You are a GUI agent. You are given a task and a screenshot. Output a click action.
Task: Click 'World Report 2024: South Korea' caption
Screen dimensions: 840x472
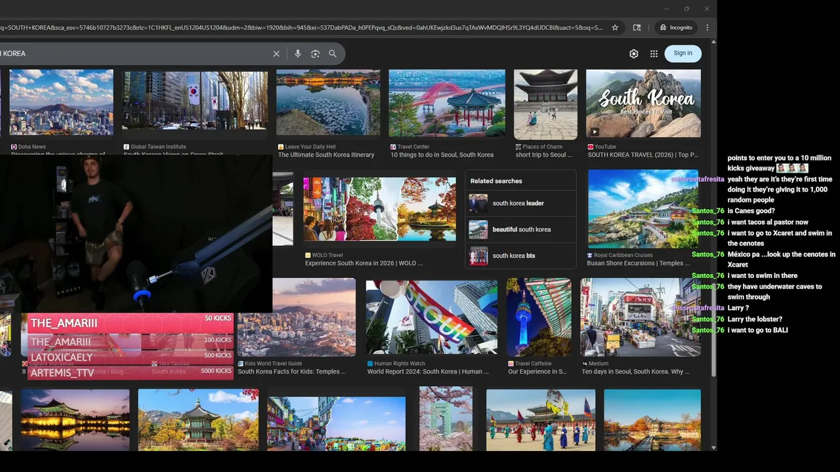tap(428, 371)
